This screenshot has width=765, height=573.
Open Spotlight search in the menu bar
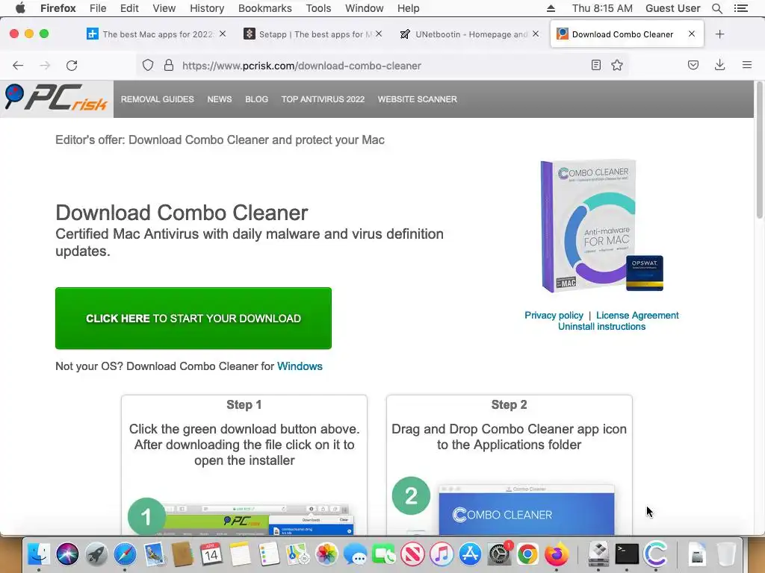[717, 8]
